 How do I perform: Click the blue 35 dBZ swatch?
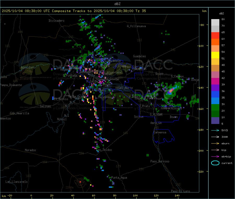coord(215,94)
